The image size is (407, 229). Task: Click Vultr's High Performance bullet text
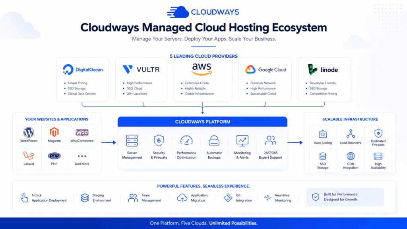[x=140, y=83]
